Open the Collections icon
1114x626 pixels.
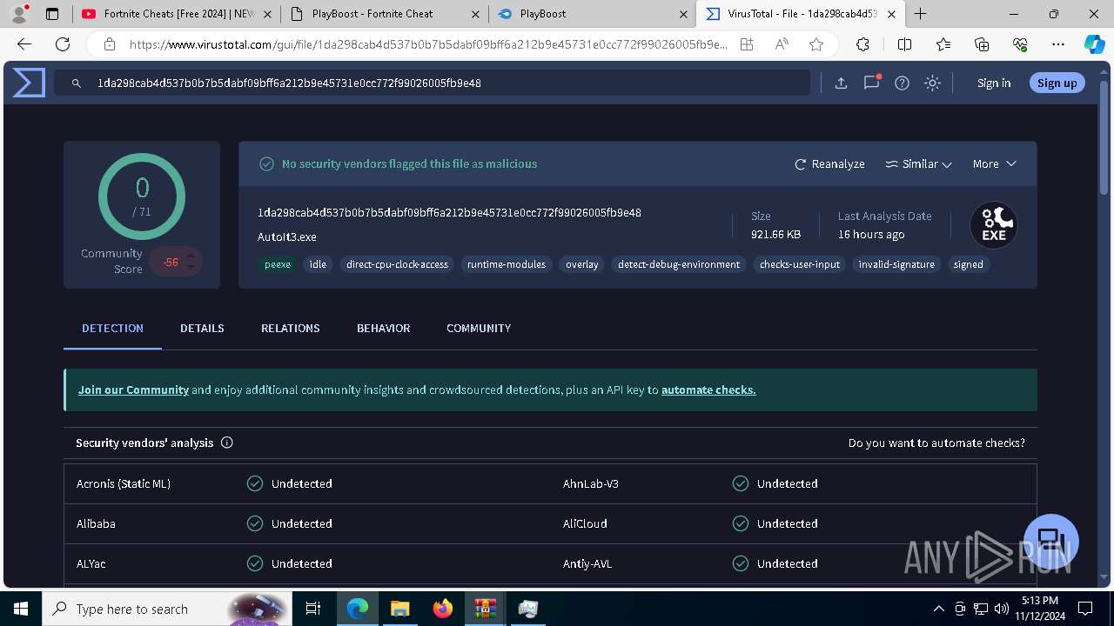tap(982, 44)
